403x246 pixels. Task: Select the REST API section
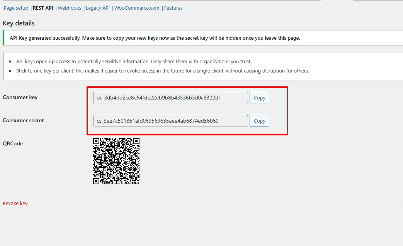(43, 8)
